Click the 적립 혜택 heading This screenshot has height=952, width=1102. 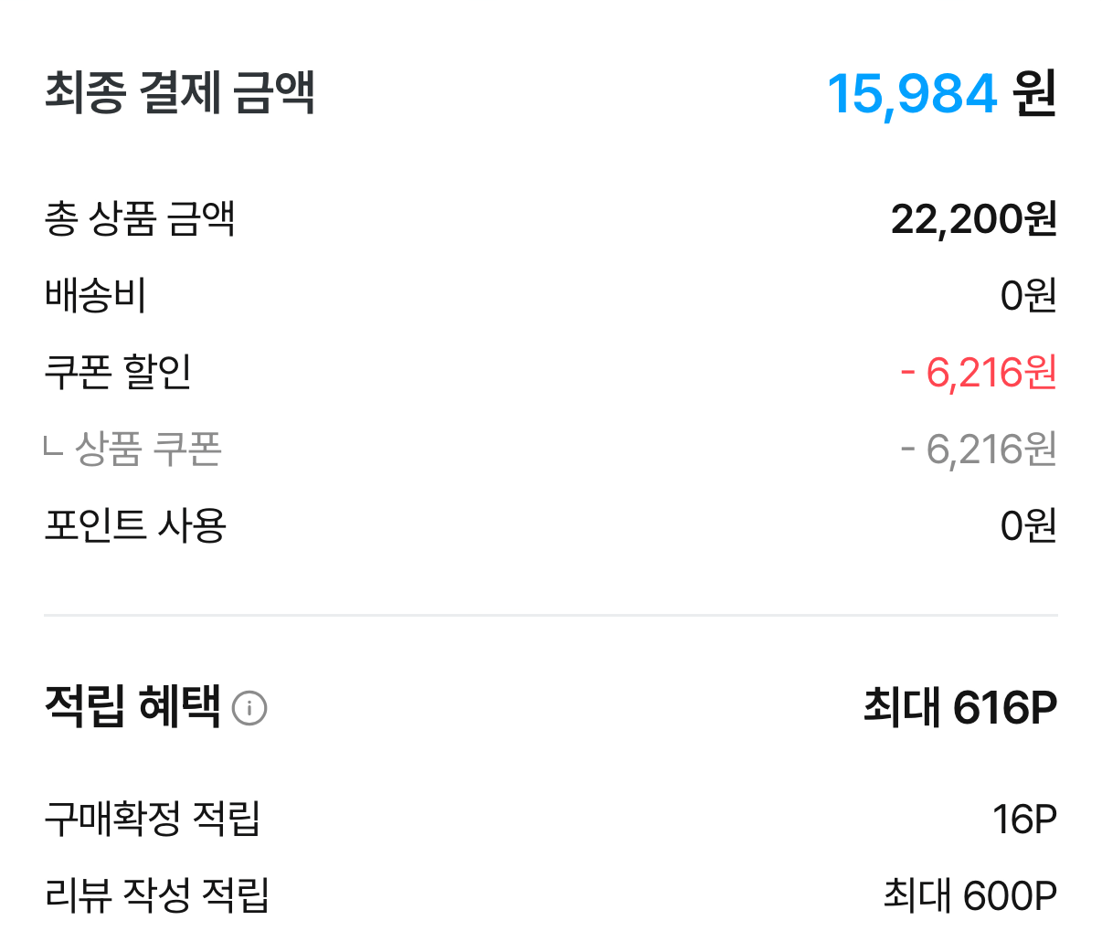132,707
